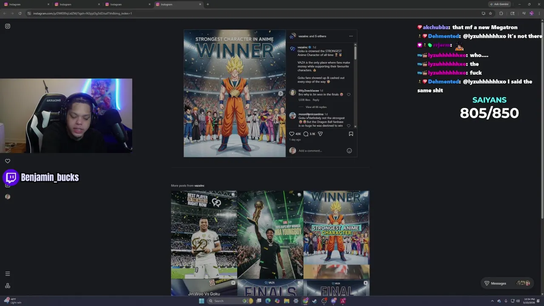Open the emoji picker in the comment box
The image size is (544, 306).
[349, 150]
